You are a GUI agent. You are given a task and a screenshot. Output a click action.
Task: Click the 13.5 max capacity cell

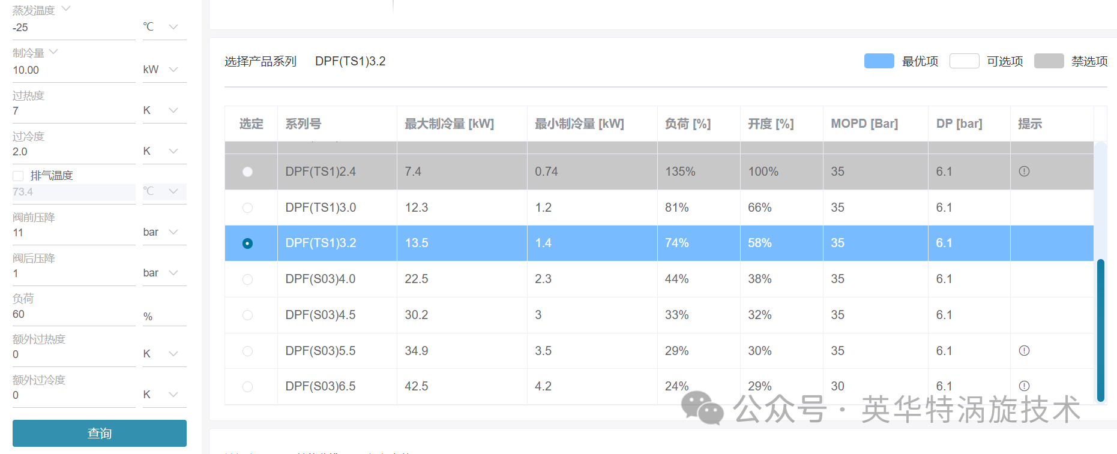(x=462, y=243)
